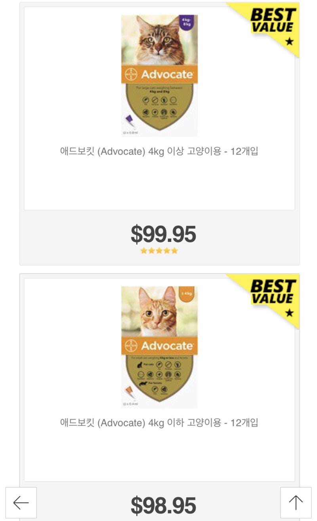Open the 4kg 이하 고양이용 product title
The image size is (317, 521).
(x=159, y=423)
